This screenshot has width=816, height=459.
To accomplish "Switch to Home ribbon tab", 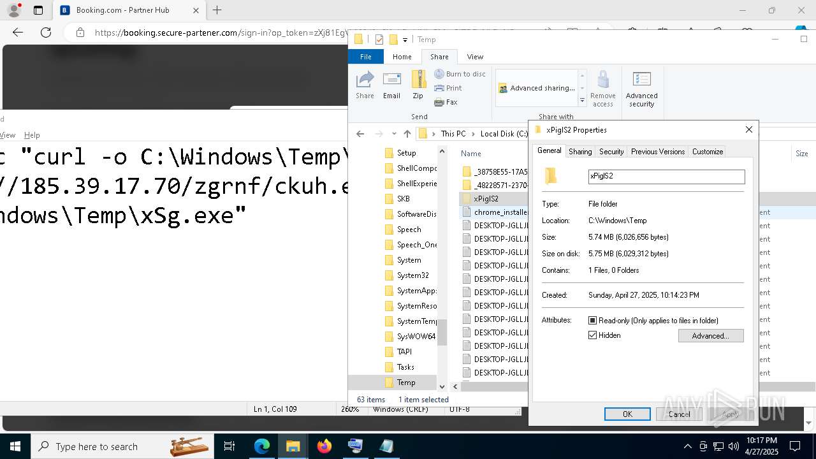I will pyautogui.click(x=402, y=57).
